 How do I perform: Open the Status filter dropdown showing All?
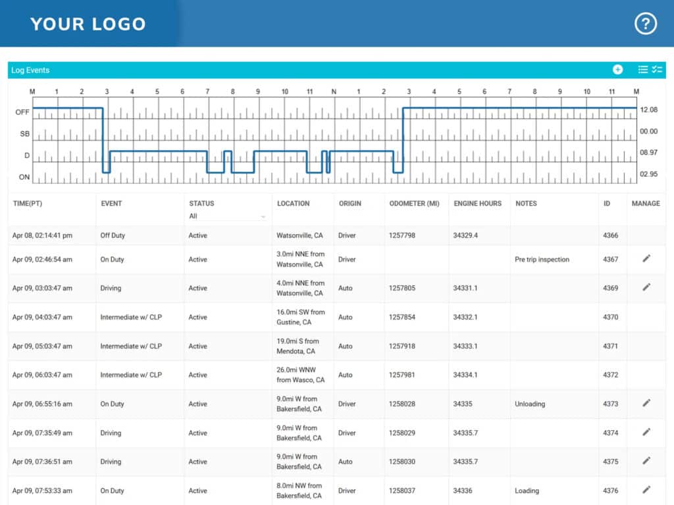[x=227, y=215]
